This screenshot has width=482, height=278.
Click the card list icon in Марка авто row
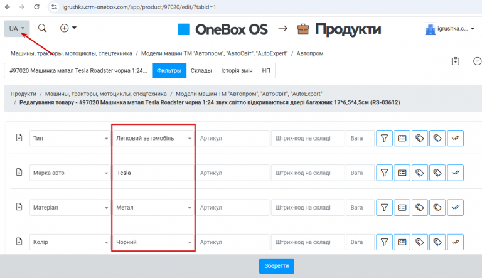[402, 173]
